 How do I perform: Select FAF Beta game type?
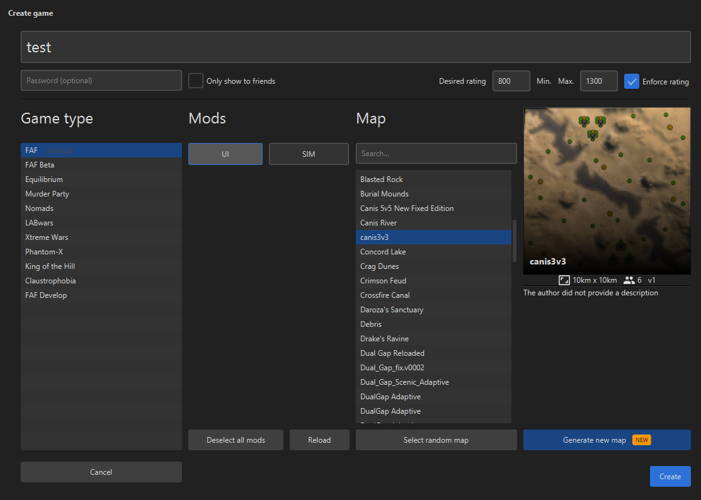tap(101, 165)
